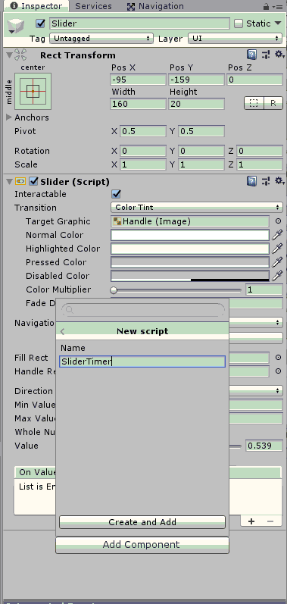Open Slider Script preset selector icon
Screen dimensions: 287x604
point(266,181)
